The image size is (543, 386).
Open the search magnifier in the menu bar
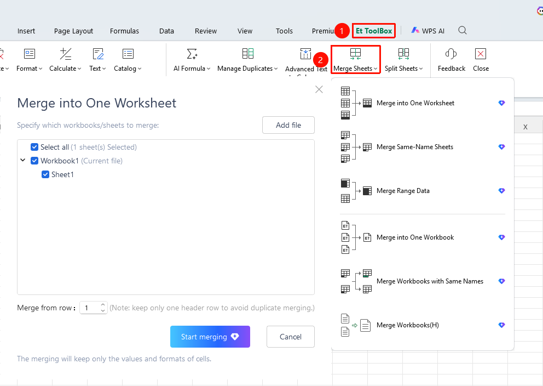pos(463,31)
